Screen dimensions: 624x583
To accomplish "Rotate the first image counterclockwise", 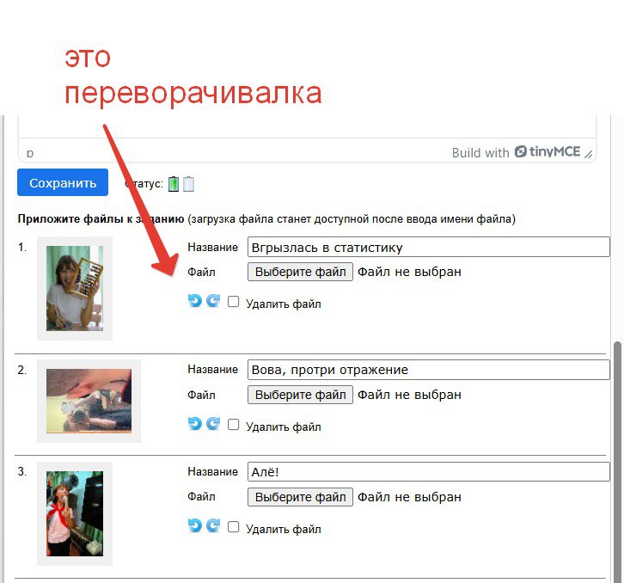I will coord(194,302).
